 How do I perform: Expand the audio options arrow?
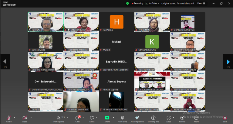tap(14, 117)
